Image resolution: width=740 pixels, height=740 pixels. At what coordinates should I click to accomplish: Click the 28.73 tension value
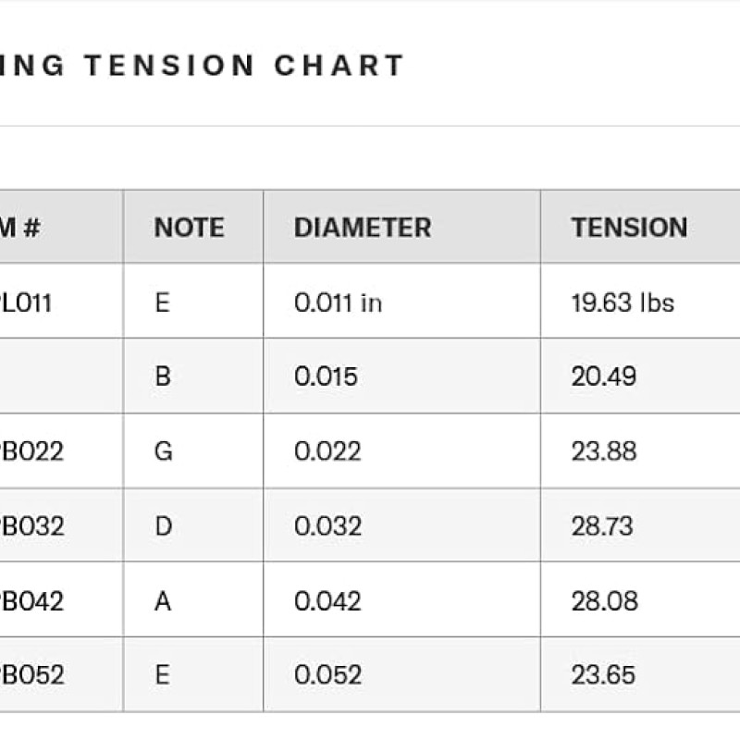pos(602,525)
